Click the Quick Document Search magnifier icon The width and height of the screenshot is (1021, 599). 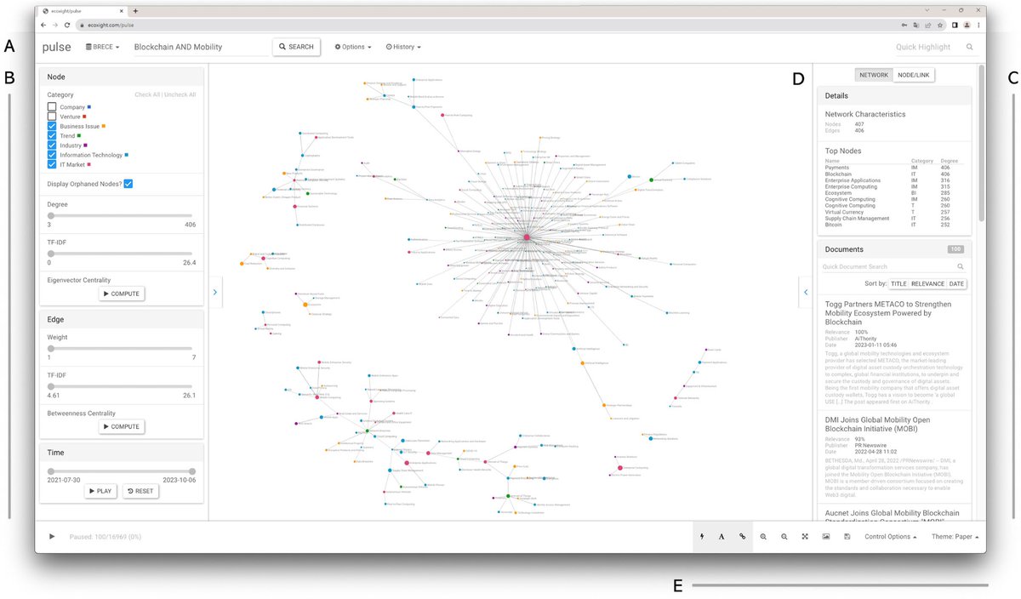(x=961, y=267)
